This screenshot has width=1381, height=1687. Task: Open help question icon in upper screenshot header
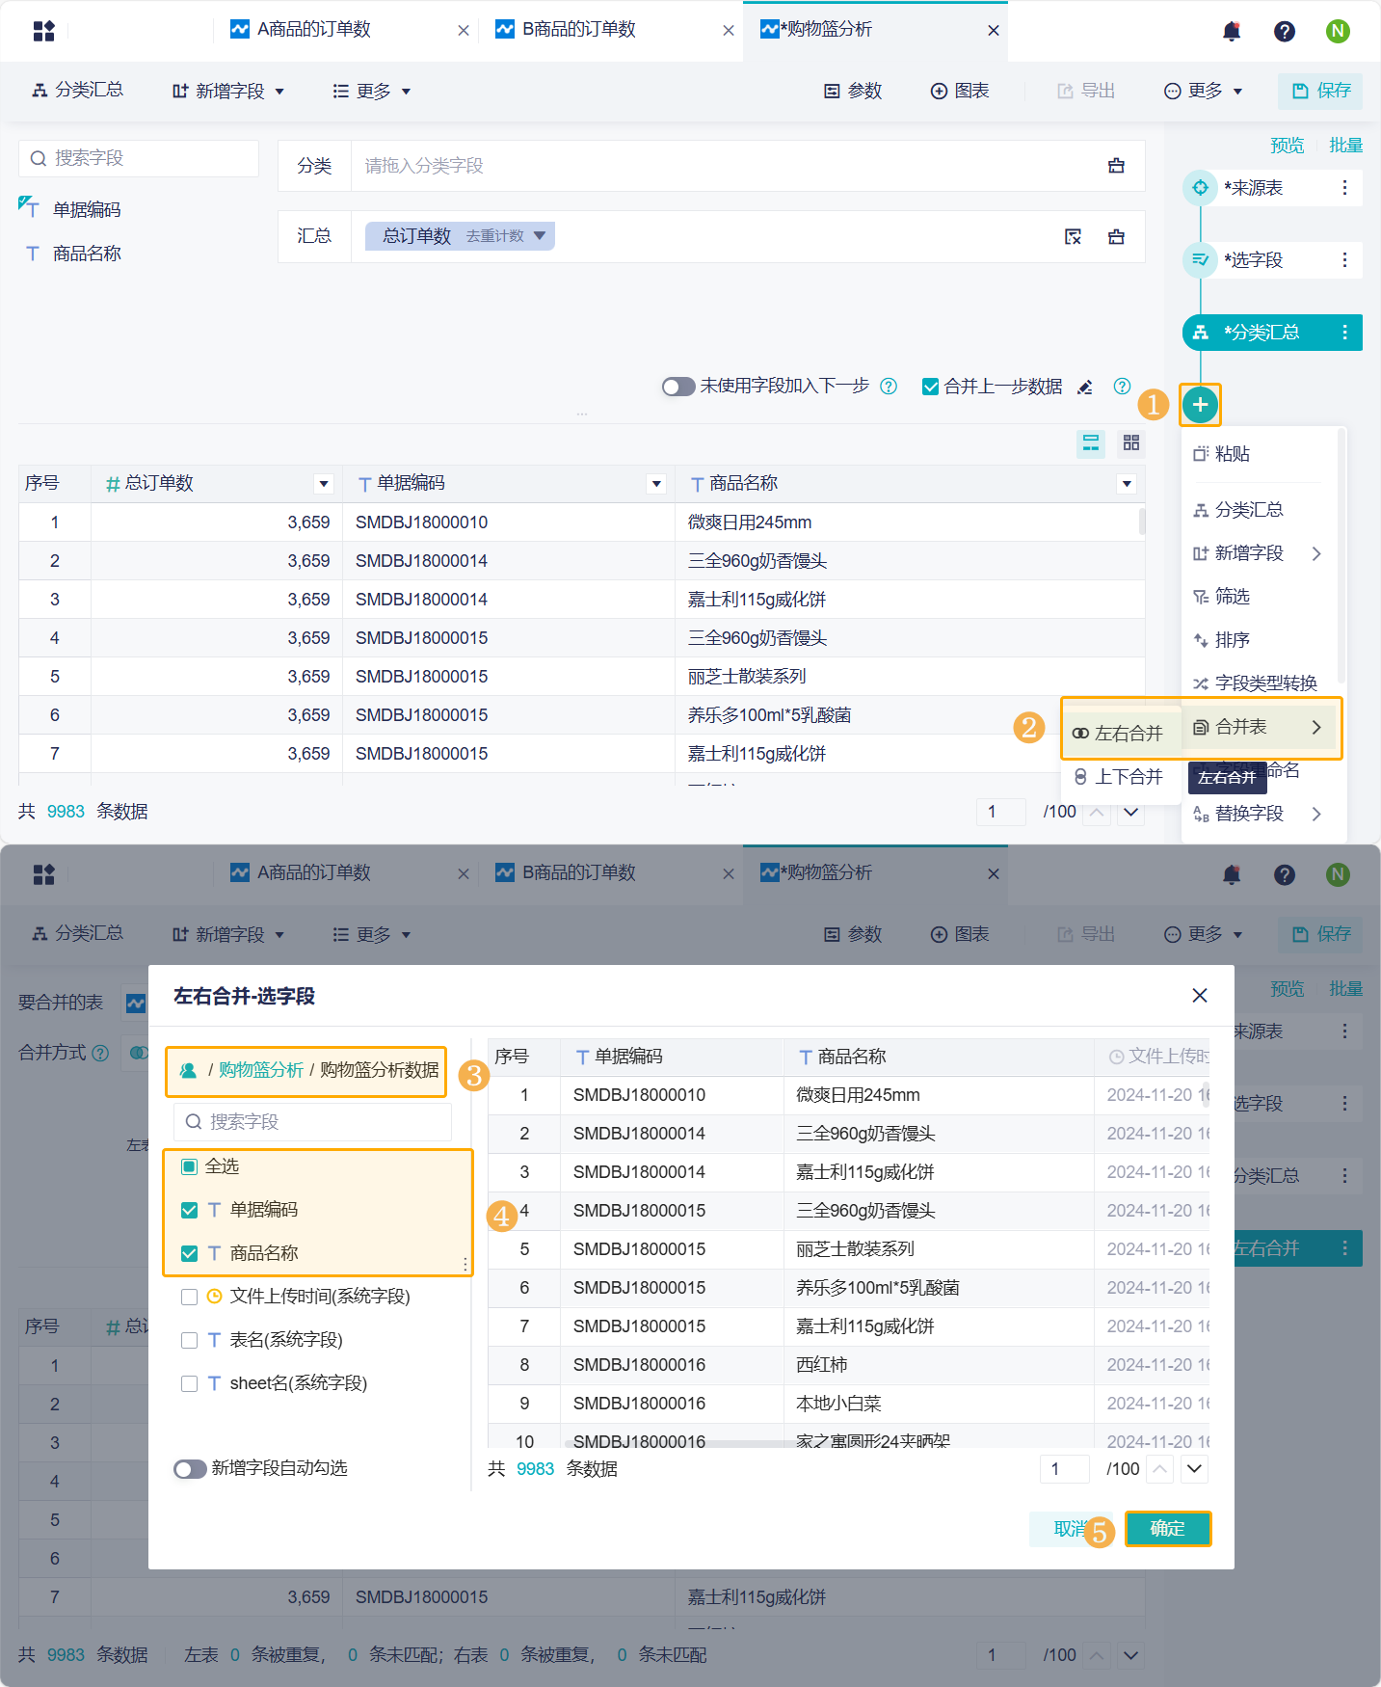tap(1285, 31)
